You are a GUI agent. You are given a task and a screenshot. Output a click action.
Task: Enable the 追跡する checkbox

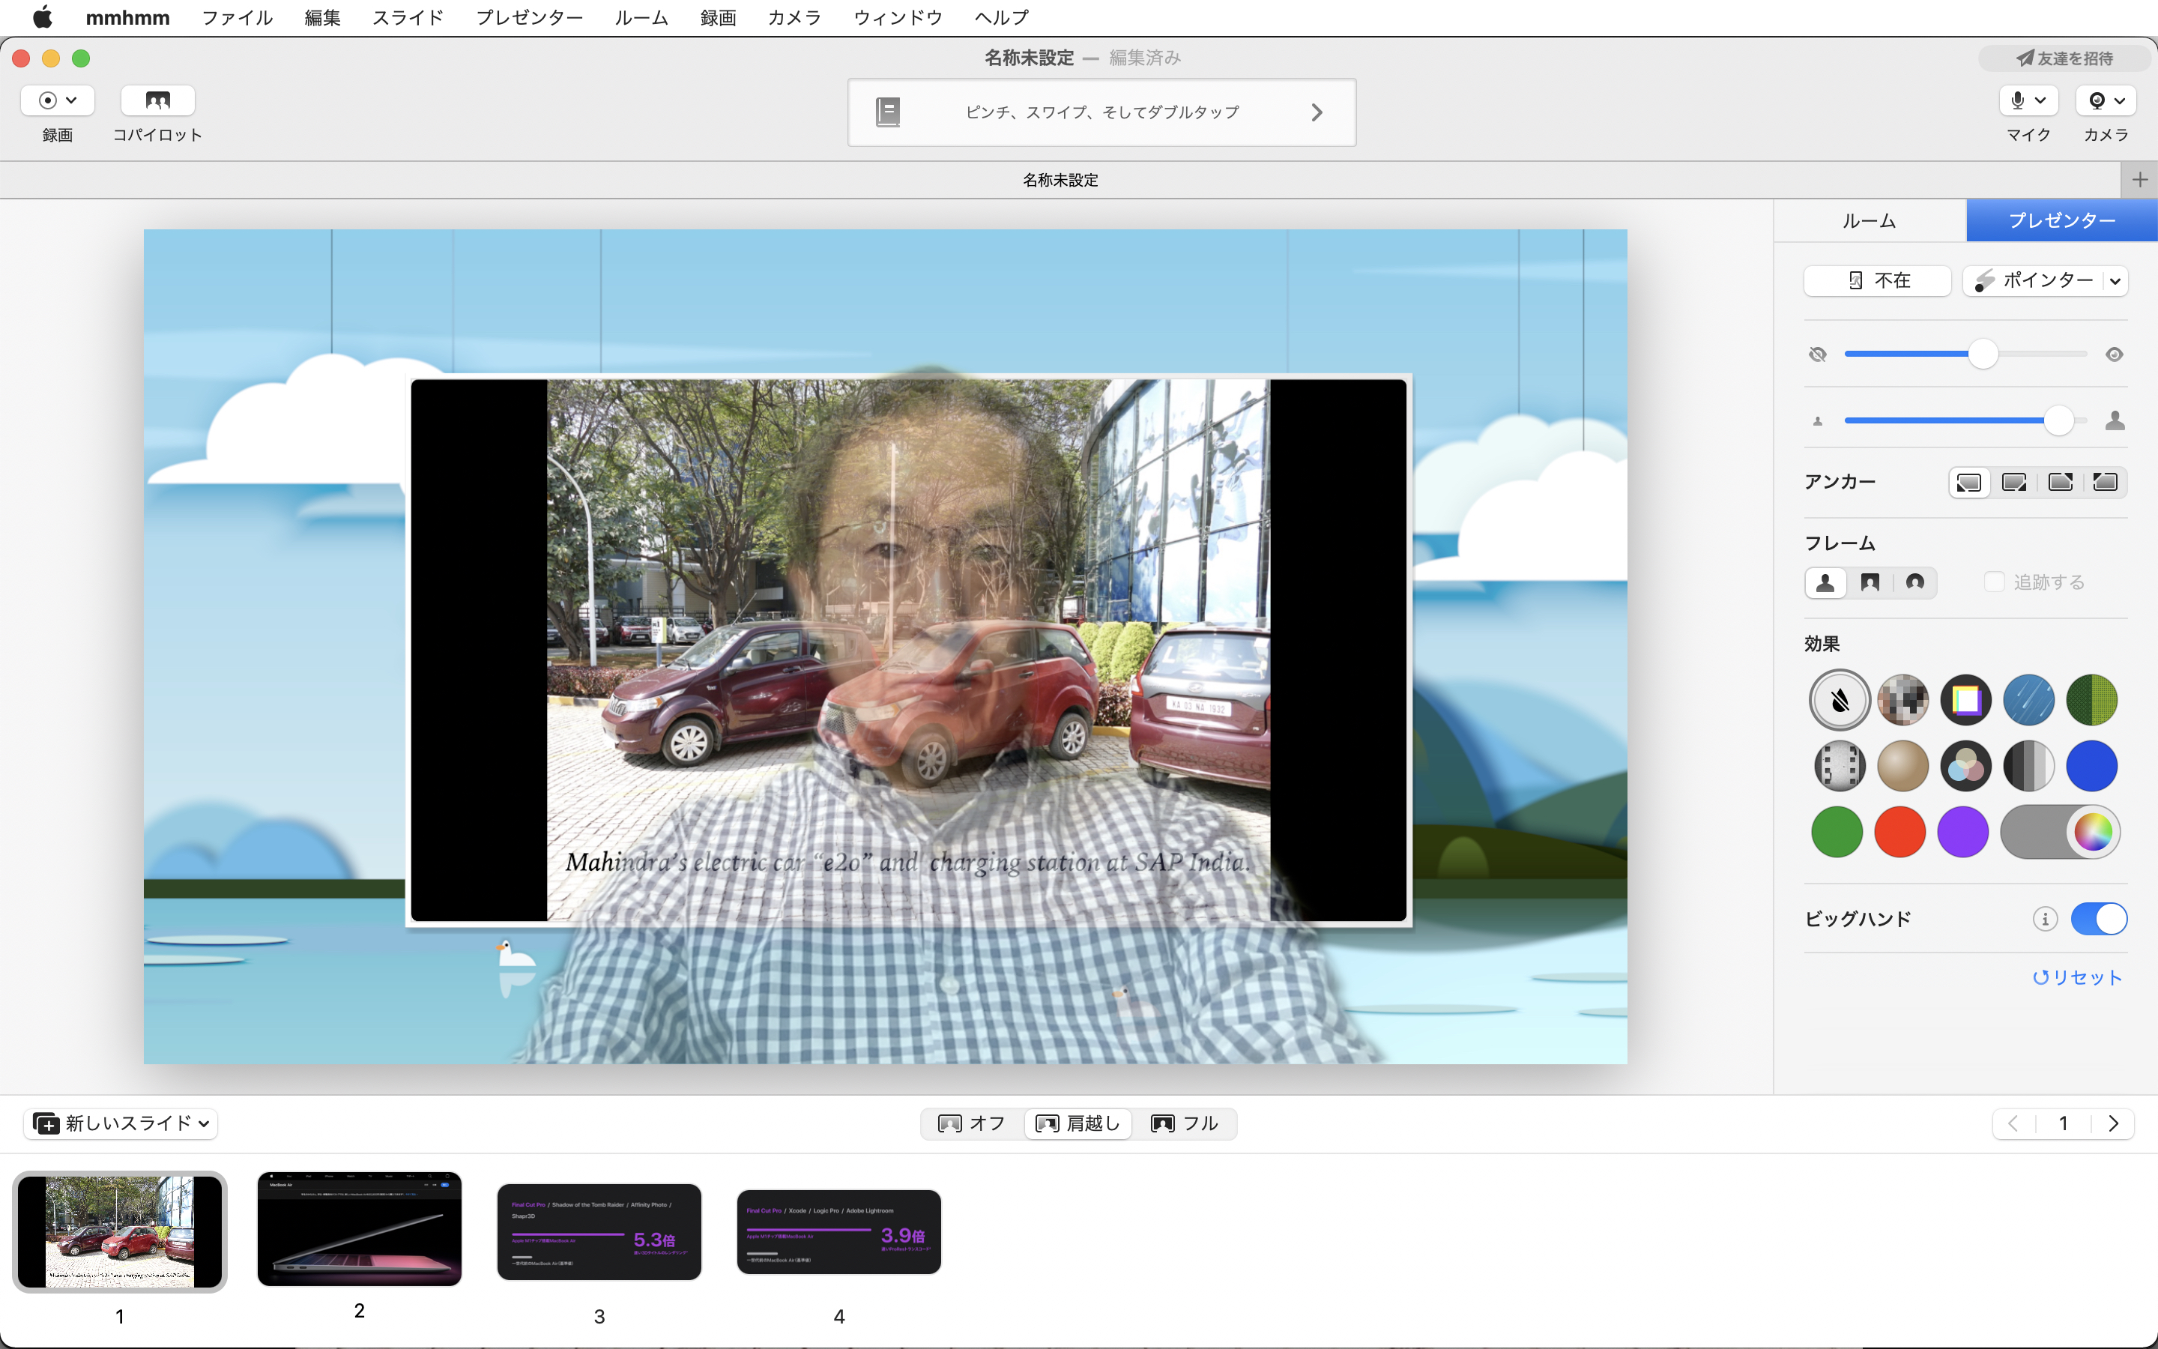[1994, 582]
